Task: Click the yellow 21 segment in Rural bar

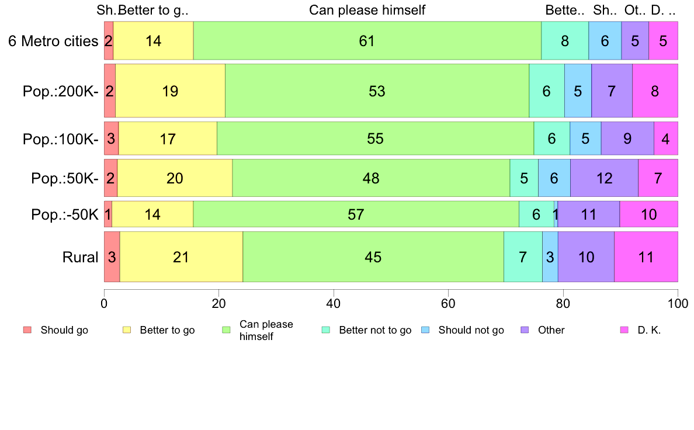Action: [x=181, y=256]
